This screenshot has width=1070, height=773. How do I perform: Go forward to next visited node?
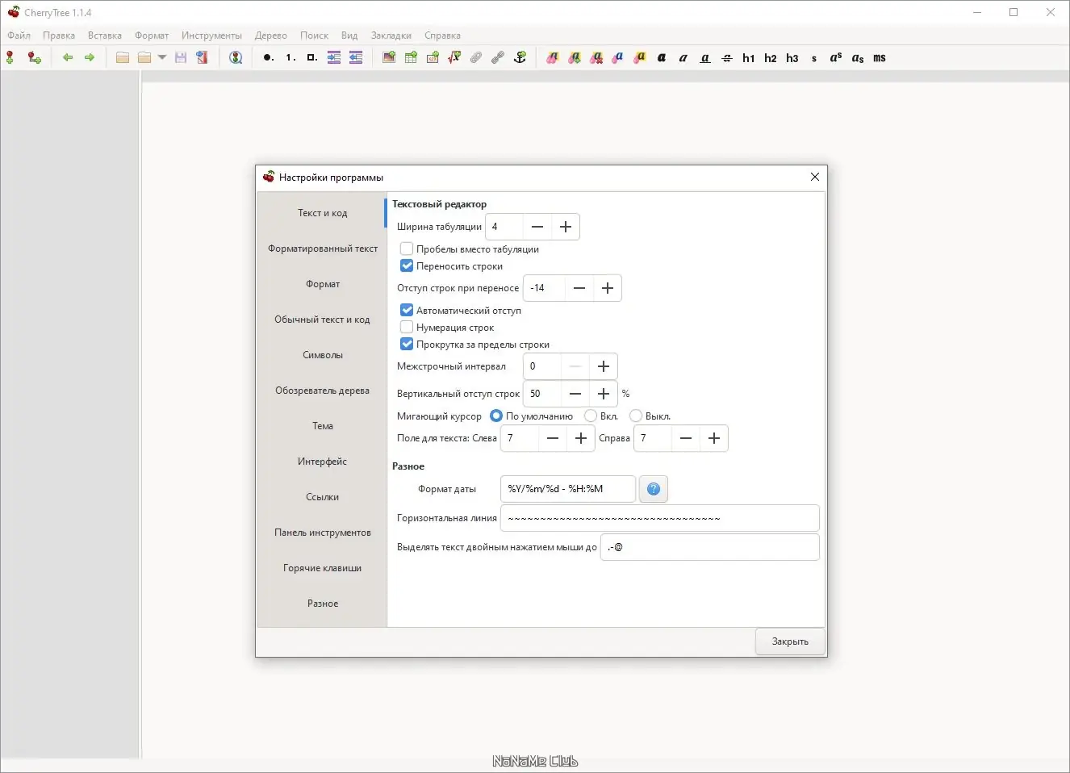tap(90, 57)
